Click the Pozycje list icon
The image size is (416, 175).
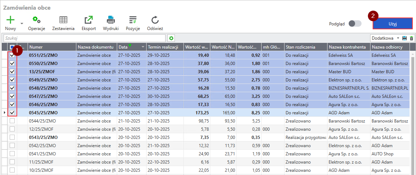[x=133, y=20]
